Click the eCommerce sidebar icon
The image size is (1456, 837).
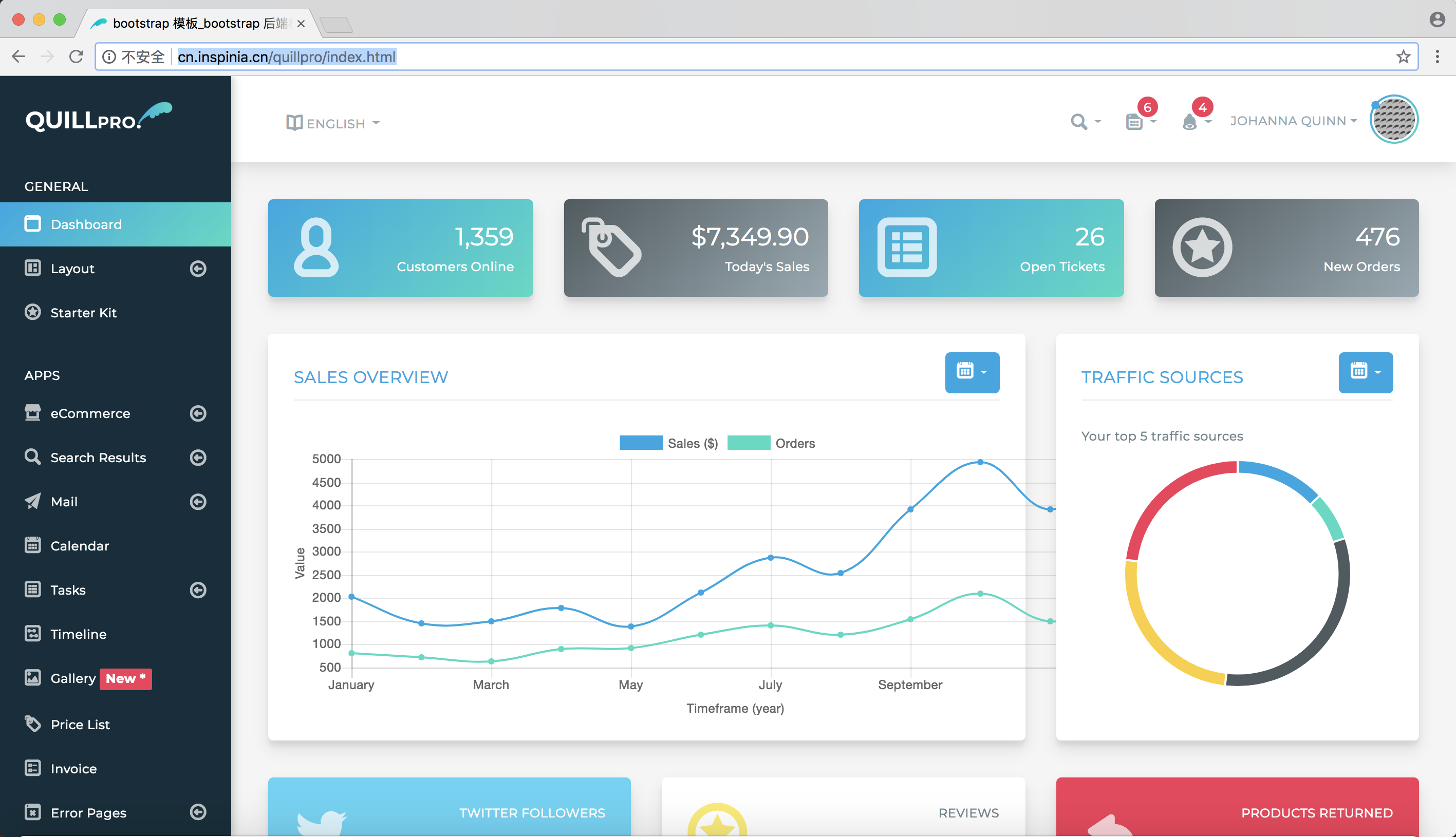pos(32,412)
